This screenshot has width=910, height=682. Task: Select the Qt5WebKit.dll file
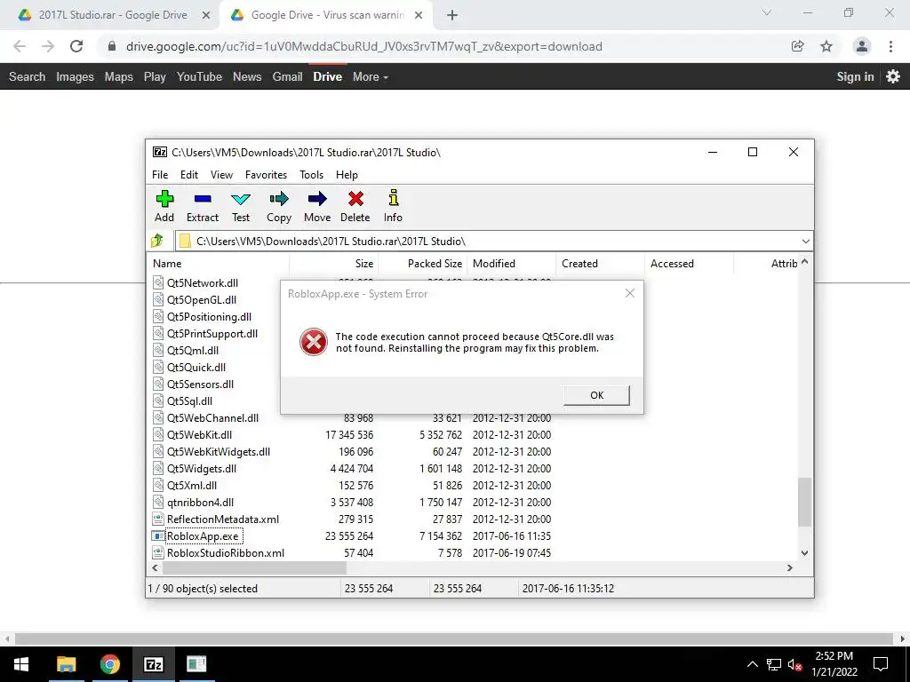[x=199, y=434]
